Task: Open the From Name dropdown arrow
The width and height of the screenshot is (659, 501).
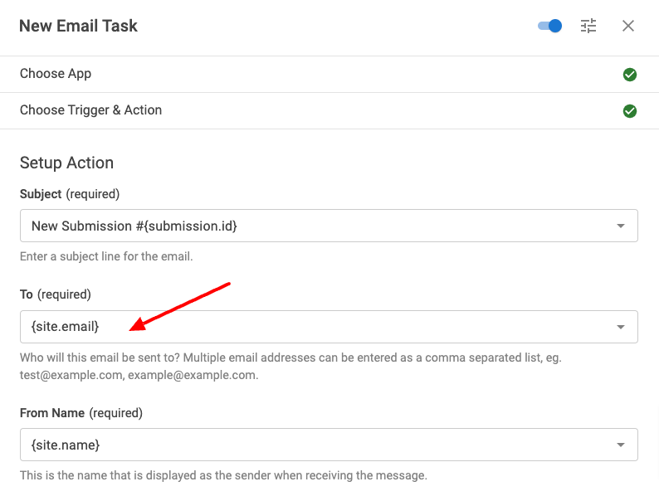Action: [x=621, y=445]
